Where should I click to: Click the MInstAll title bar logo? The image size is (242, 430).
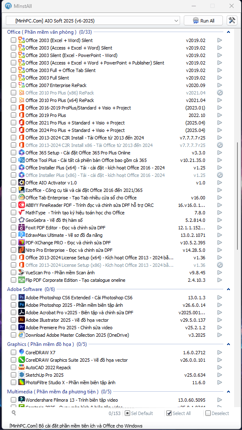[8, 6]
